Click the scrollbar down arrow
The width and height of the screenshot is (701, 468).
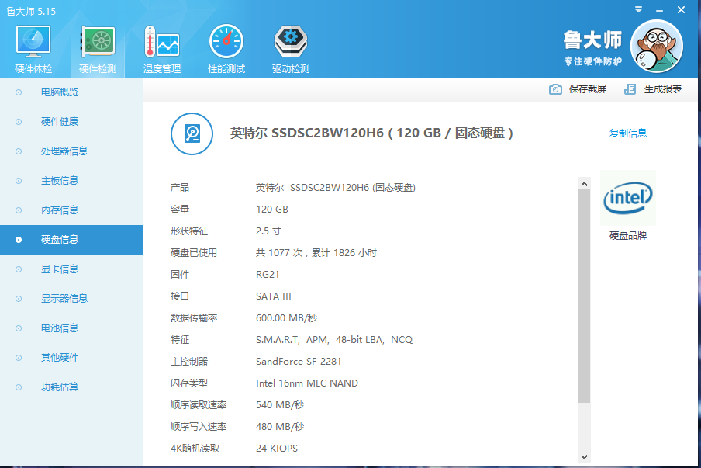[584, 457]
